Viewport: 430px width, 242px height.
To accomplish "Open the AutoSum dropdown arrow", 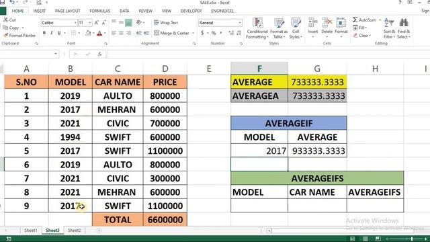I will 380,20.
